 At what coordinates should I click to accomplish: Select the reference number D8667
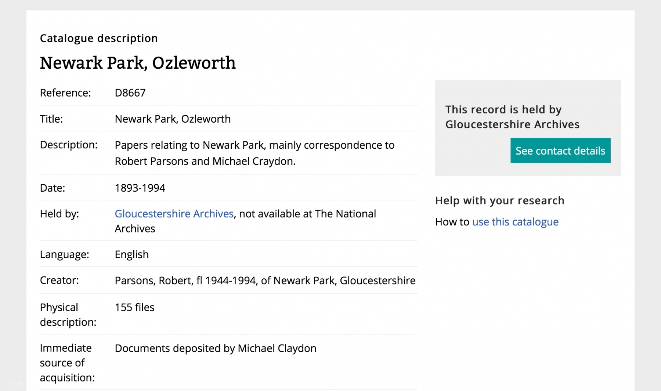(x=130, y=93)
